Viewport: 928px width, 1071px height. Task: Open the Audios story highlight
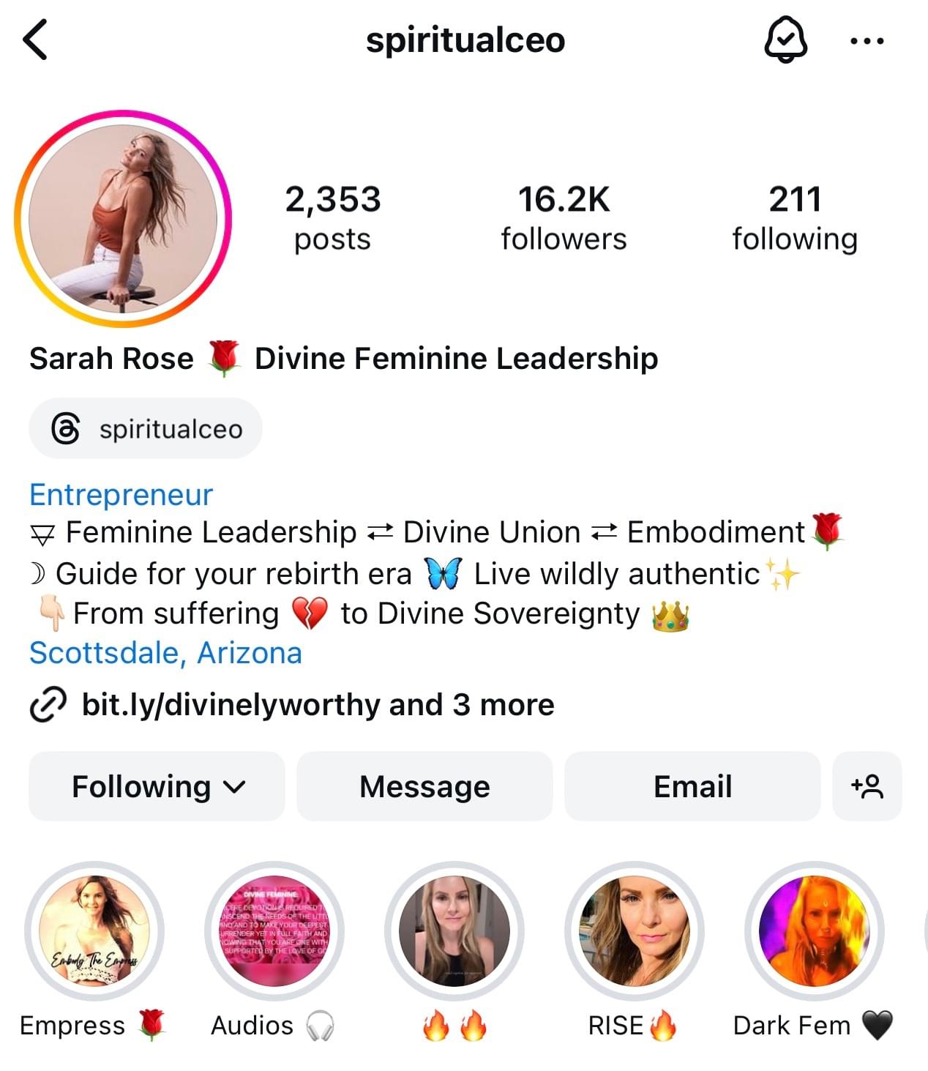(274, 931)
